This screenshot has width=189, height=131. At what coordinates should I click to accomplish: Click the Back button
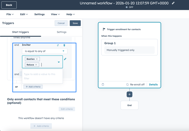click(x=9, y=5)
